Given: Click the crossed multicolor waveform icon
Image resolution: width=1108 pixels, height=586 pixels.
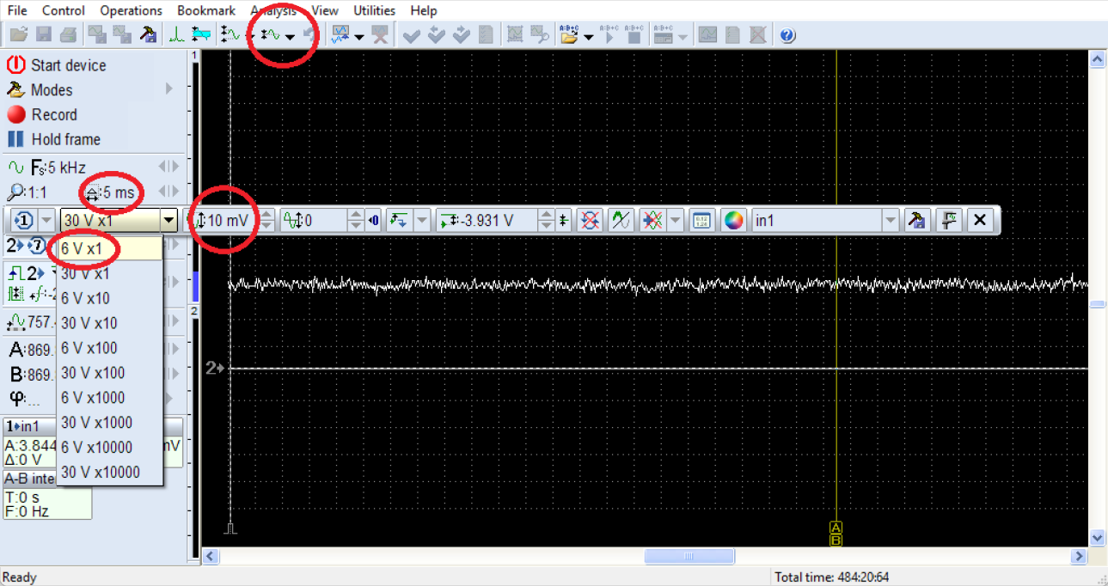Looking at the screenshot, I should 652,221.
